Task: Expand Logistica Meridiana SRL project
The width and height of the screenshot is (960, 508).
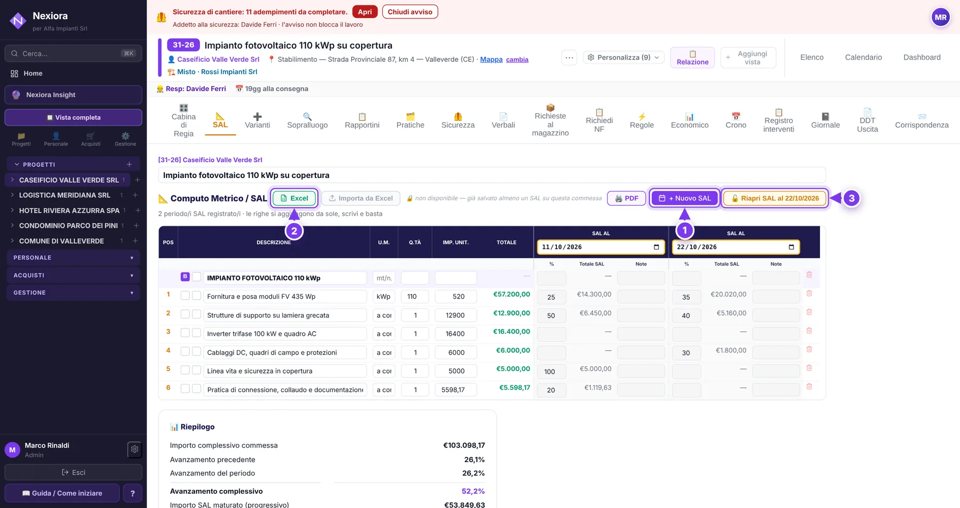Action: (12, 195)
